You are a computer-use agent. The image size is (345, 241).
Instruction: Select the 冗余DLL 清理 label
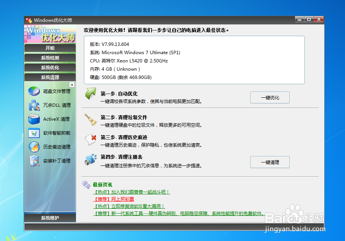tap(57, 105)
